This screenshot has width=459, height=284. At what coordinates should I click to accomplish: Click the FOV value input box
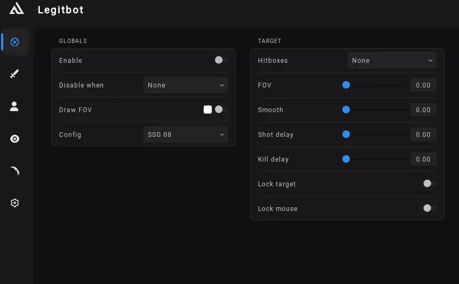pyautogui.click(x=423, y=85)
